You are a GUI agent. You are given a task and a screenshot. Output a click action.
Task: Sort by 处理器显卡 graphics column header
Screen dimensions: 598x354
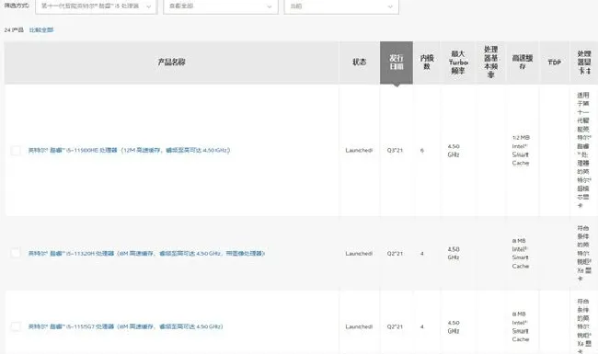(x=584, y=63)
